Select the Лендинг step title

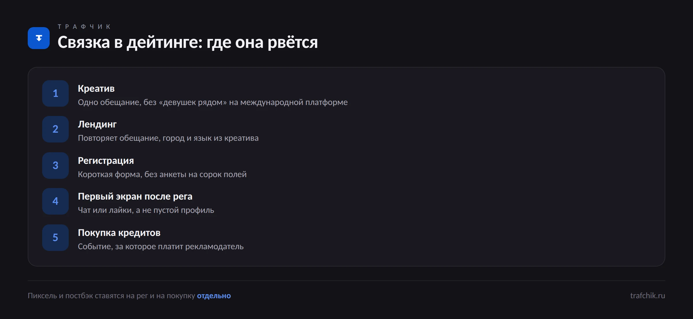[x=97, y=124]
